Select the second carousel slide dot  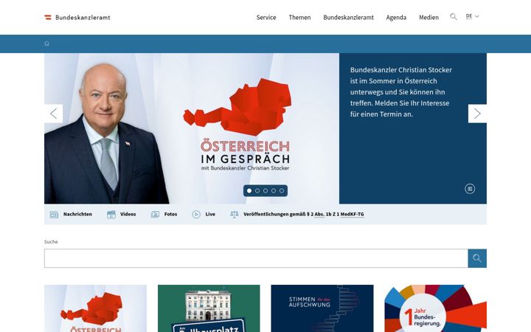[x=257, y=191]
